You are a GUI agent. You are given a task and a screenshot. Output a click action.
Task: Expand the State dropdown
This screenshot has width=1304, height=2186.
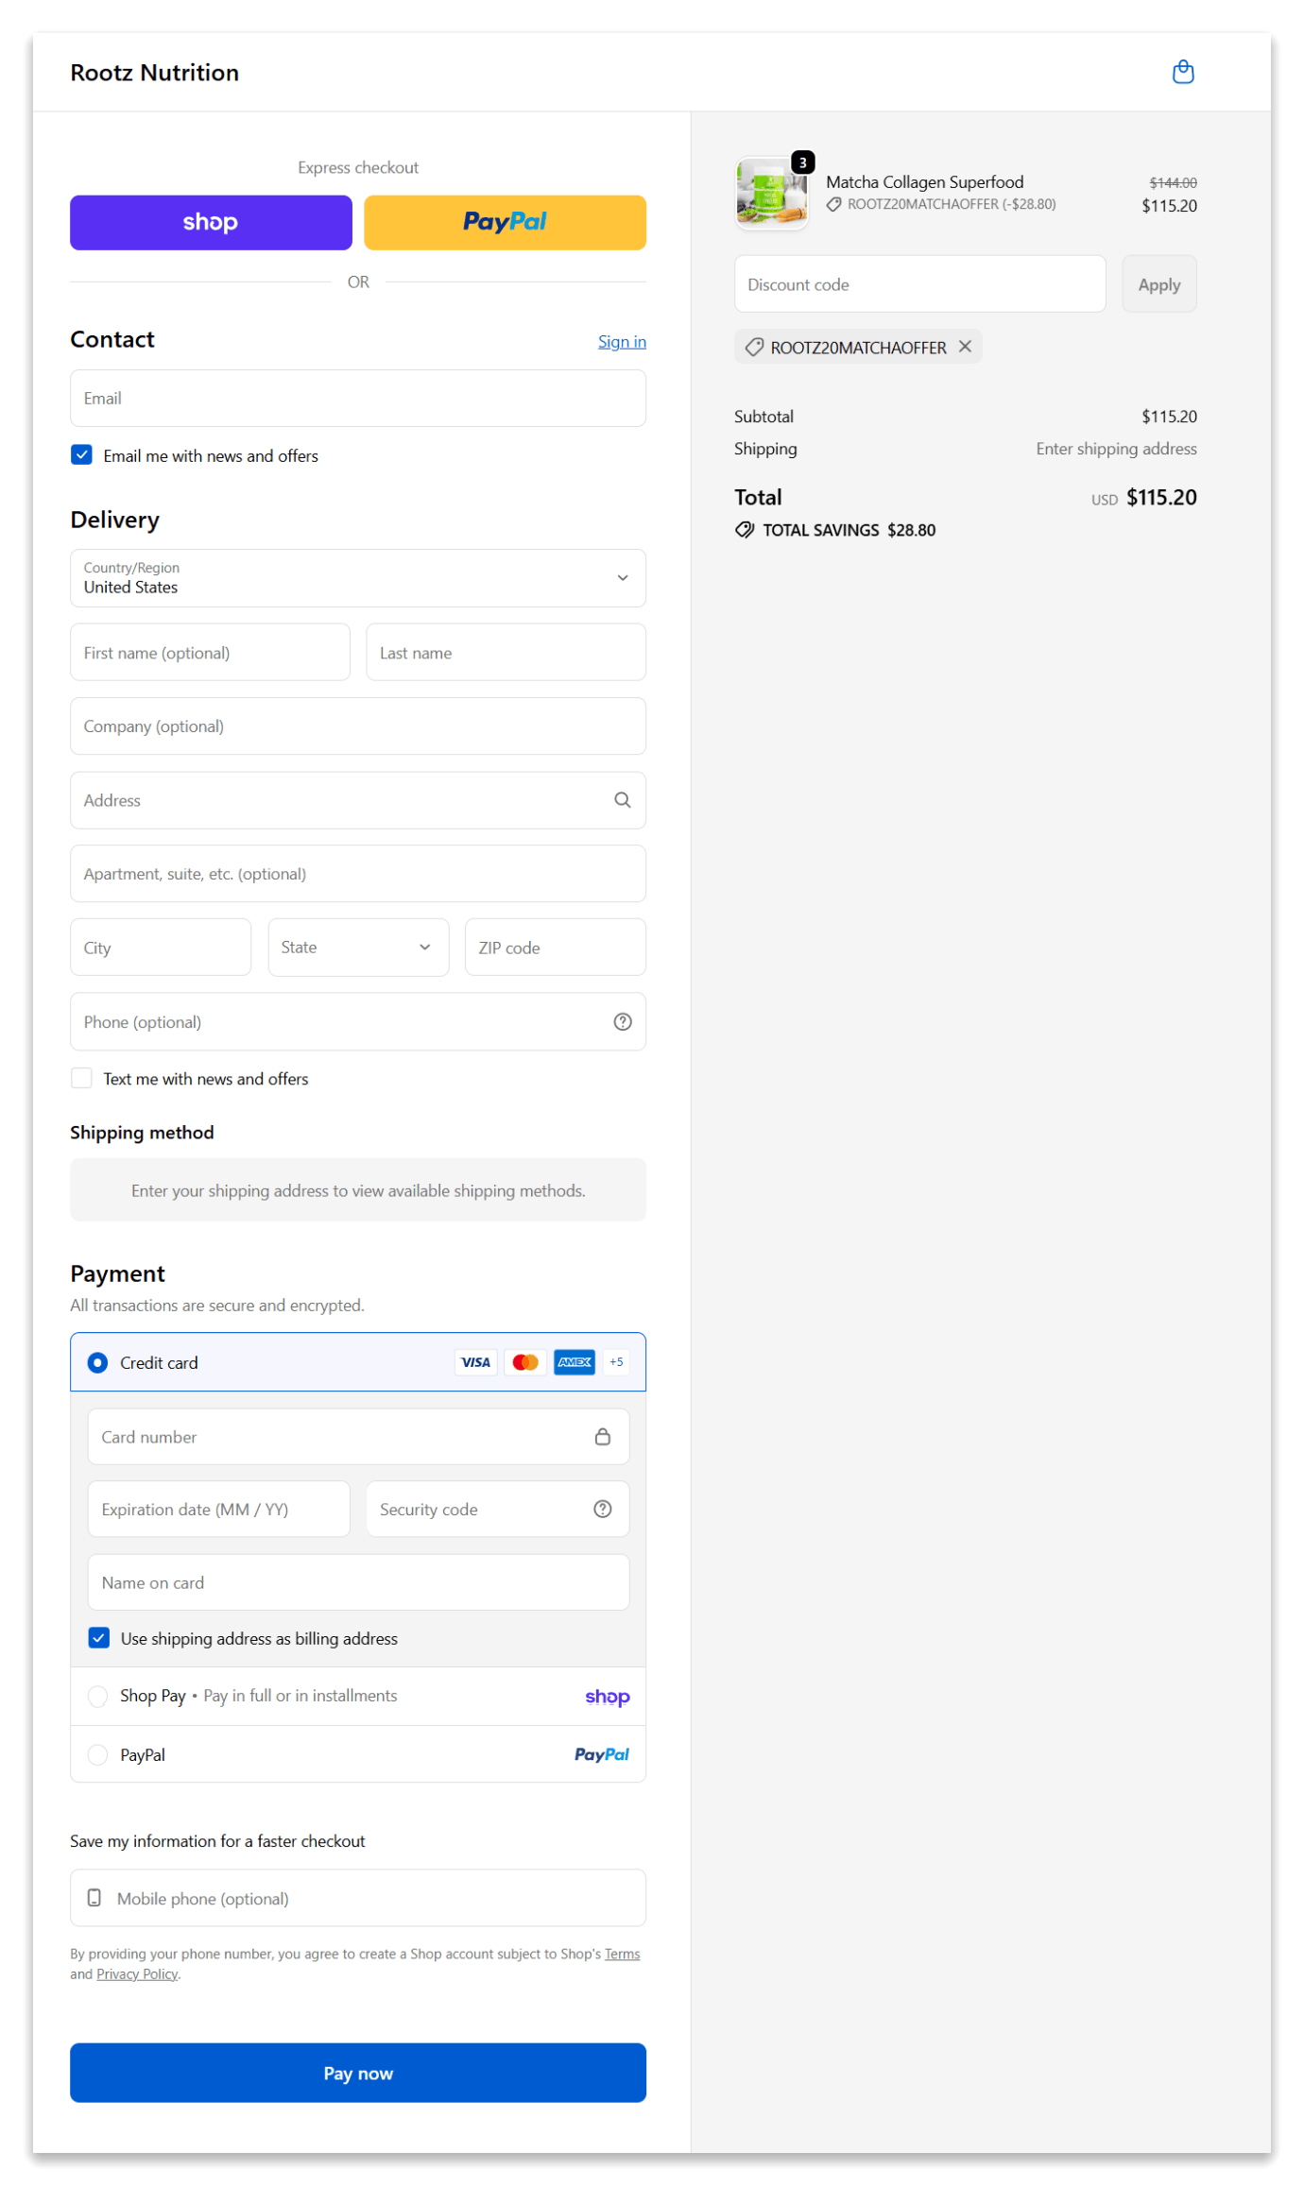(x=357, y=947)
